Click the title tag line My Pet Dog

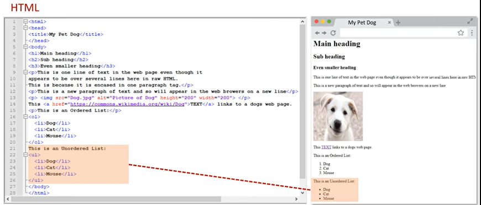pos(66,35)
